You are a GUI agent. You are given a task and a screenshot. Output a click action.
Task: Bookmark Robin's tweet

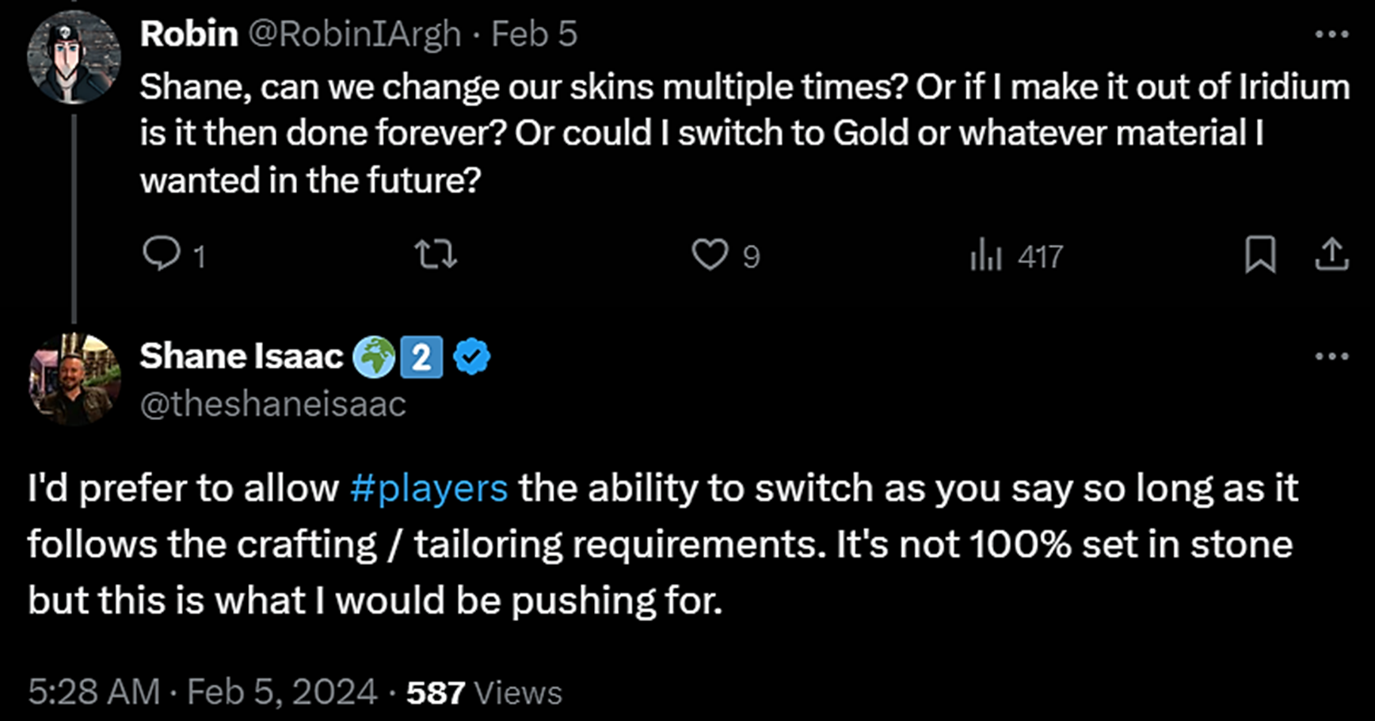click(x=1259, y=255)
